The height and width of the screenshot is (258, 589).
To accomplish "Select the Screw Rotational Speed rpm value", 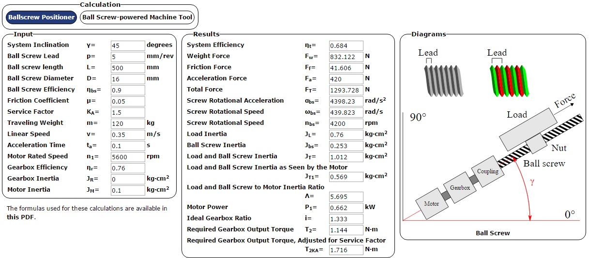I will click(x=346, y=123).
